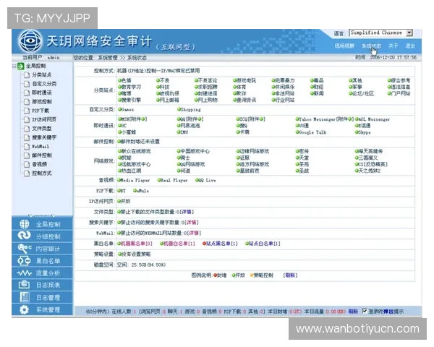Select the 分组控制 sidebar menu label
This screenshot has height=347, width=434.
click(48, 236)
